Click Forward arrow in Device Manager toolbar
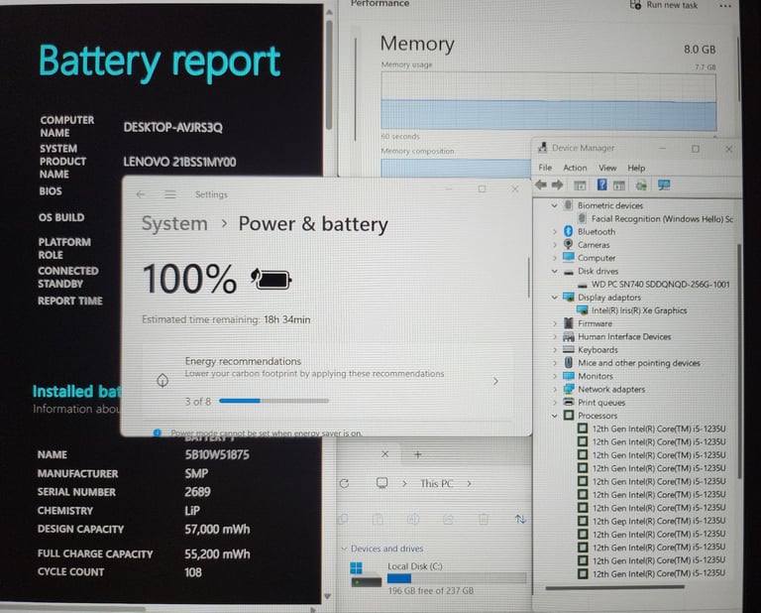 pyautogui.click(x=557, y=184)
